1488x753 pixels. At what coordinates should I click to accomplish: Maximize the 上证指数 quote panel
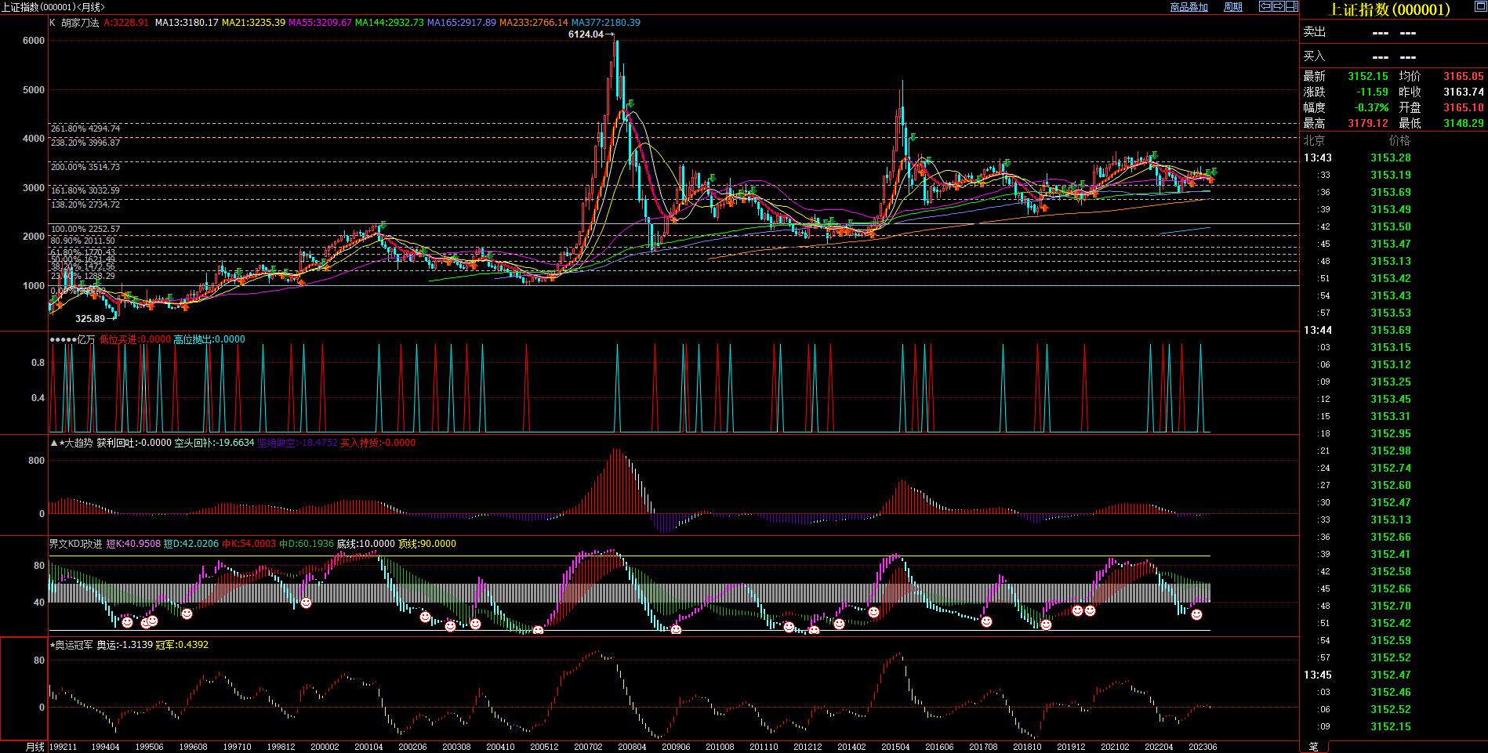tap(1480, 7)
